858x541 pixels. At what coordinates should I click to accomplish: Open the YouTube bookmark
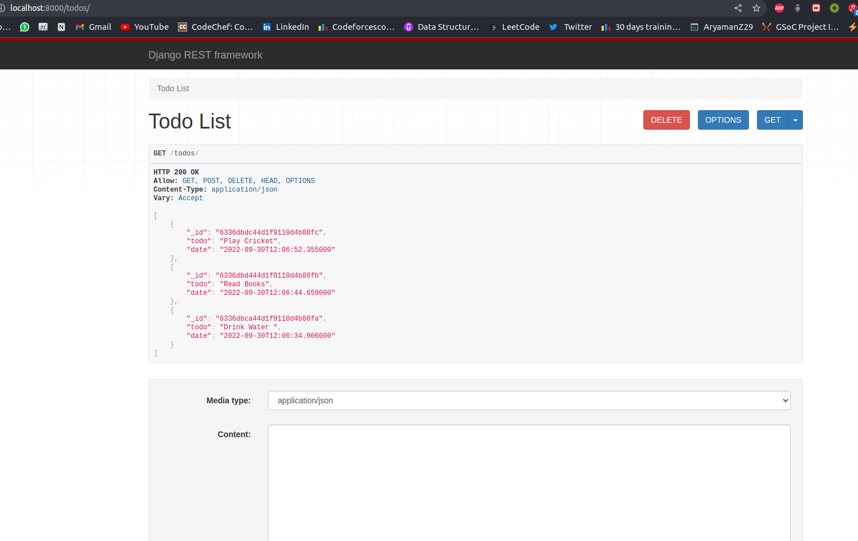[x=145, y=27]
